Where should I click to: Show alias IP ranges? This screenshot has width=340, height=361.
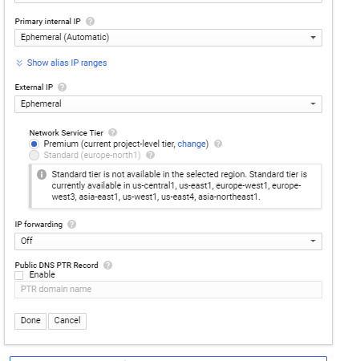(x=67, y=63)
